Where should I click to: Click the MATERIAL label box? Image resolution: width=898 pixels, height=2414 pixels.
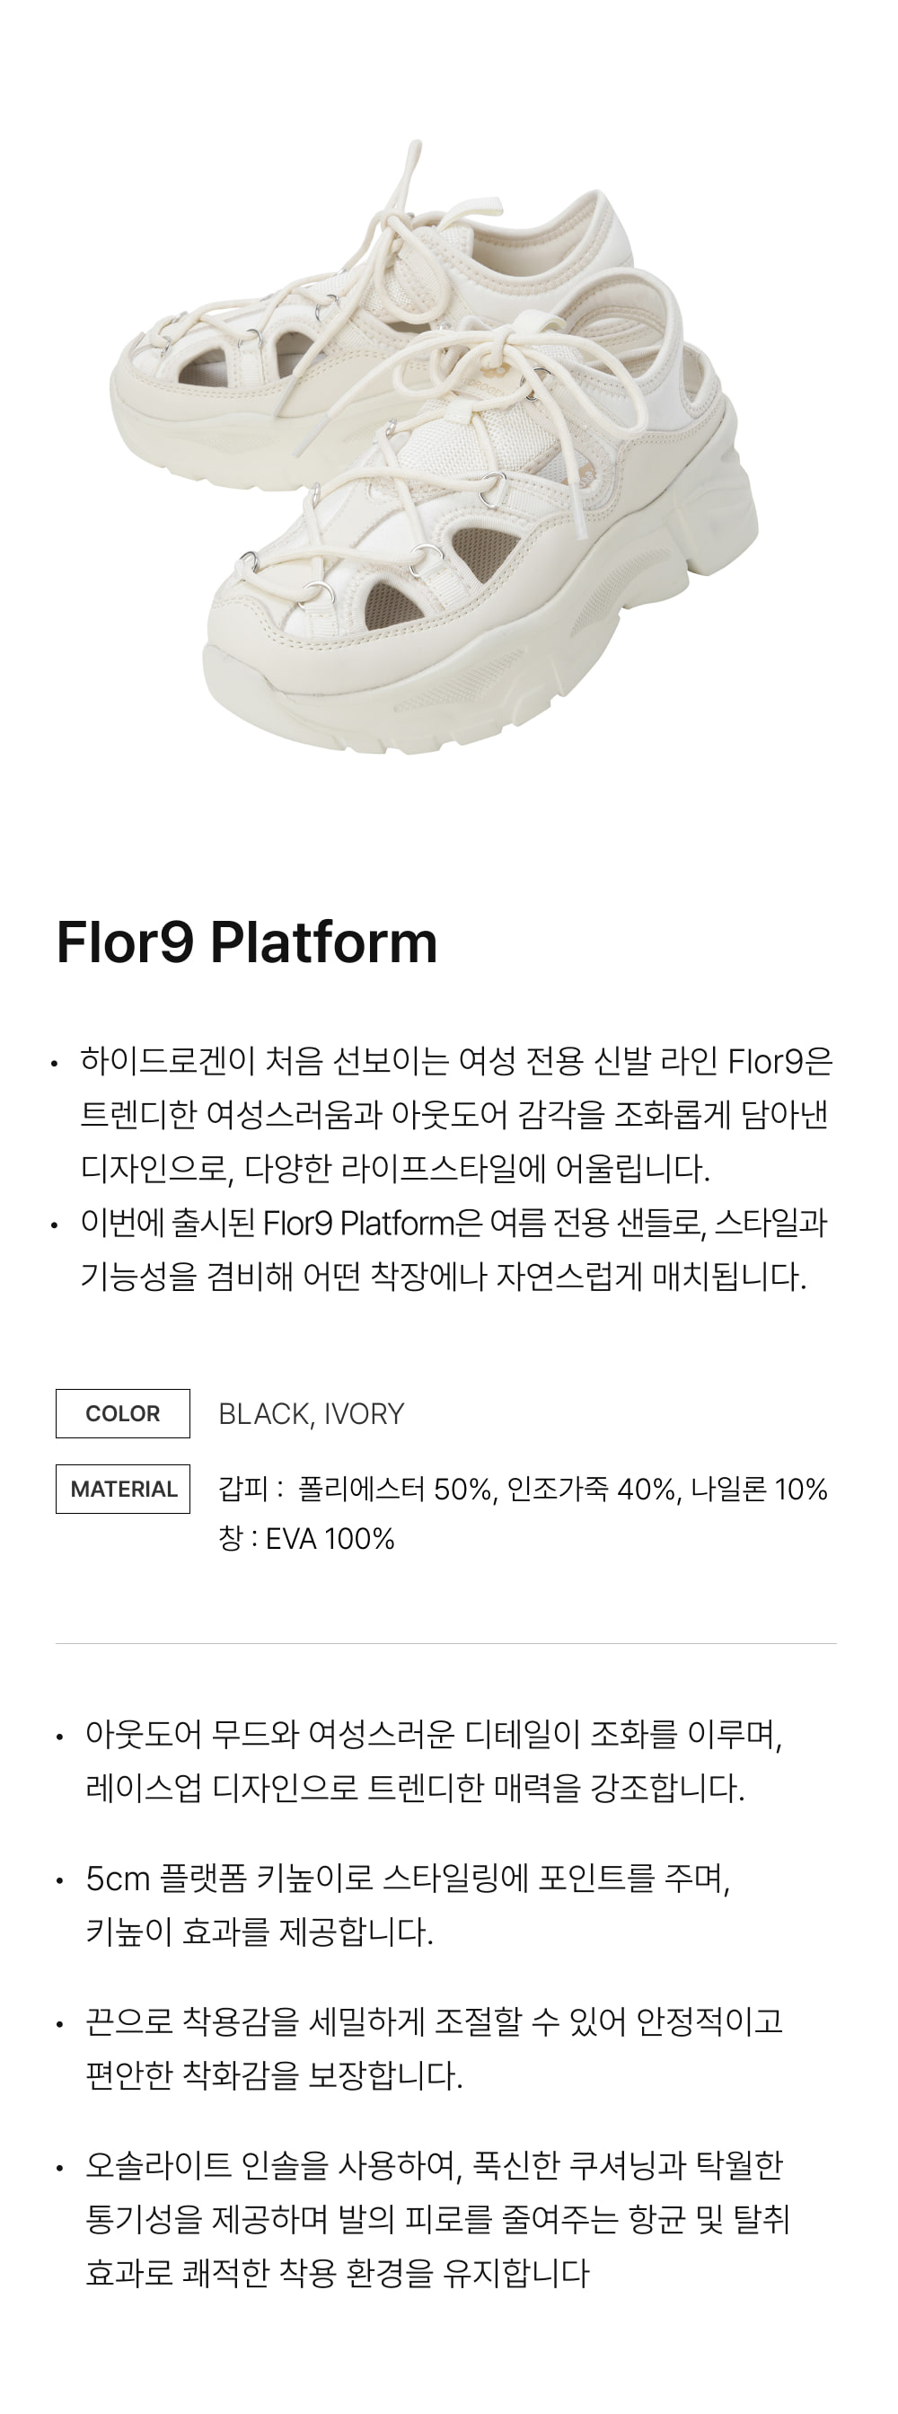(x=123, y=1489)
